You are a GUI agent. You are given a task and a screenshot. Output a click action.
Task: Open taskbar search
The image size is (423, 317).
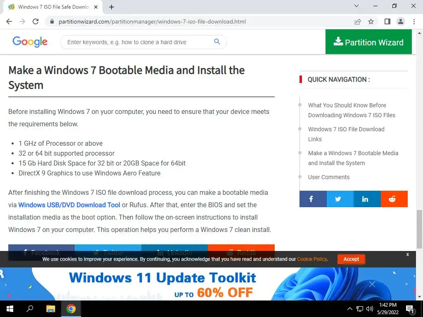(30, 309)
